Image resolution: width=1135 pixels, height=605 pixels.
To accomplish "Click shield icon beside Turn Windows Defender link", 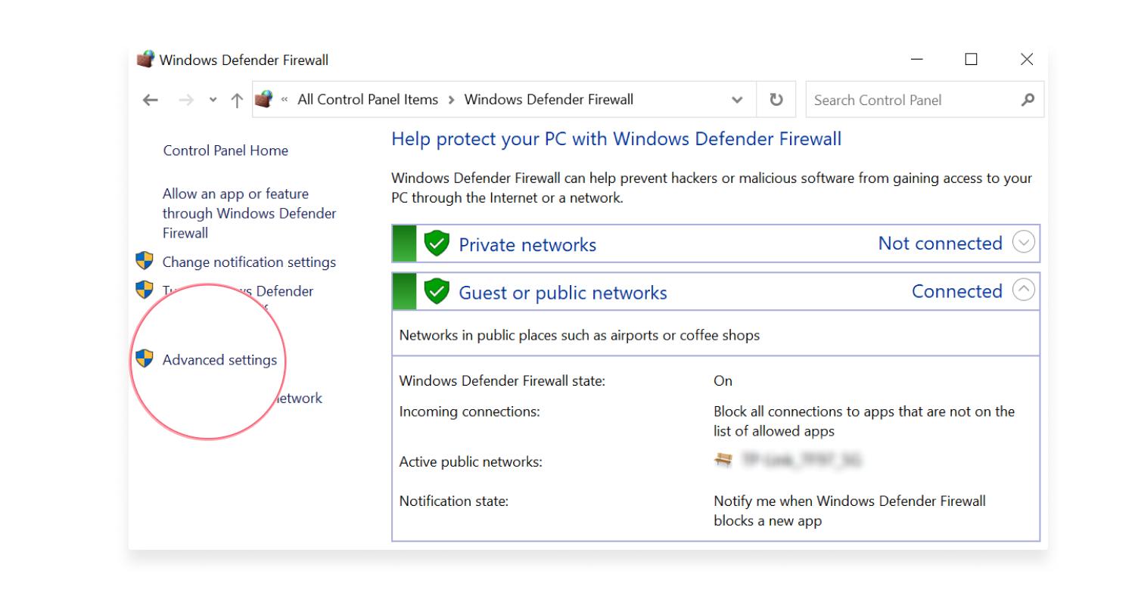I will (144, 289).
